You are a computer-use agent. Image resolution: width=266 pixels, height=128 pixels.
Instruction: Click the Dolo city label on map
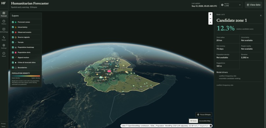[x=123, y=94]
